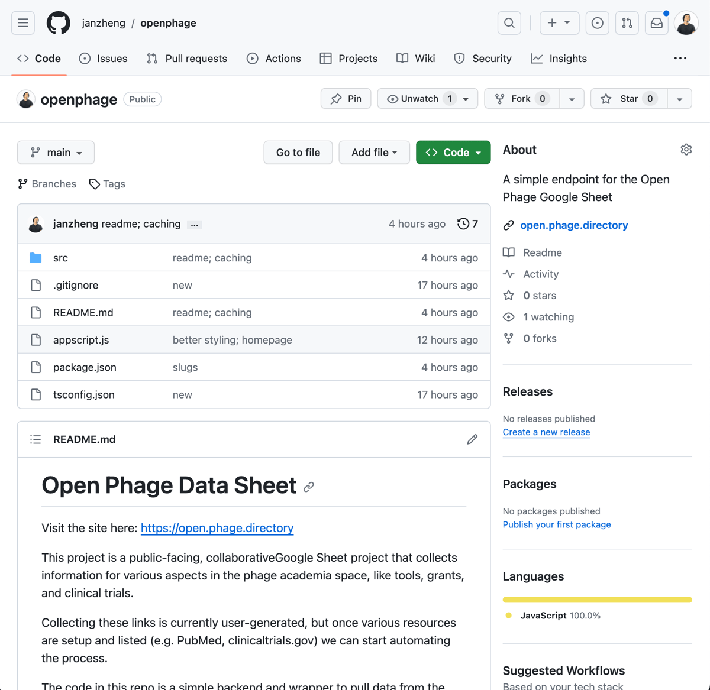Image resolution: width=710 pixels, height=690 pixels.
Task: Star the openphage repository
Action: pyautogui.click(x=629, y=99)
